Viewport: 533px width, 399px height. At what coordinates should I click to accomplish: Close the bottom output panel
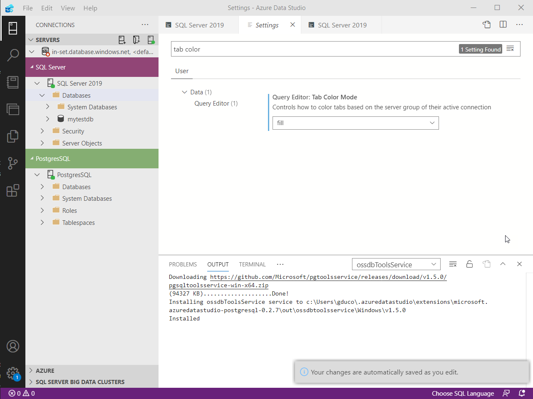tap(519, 264)
